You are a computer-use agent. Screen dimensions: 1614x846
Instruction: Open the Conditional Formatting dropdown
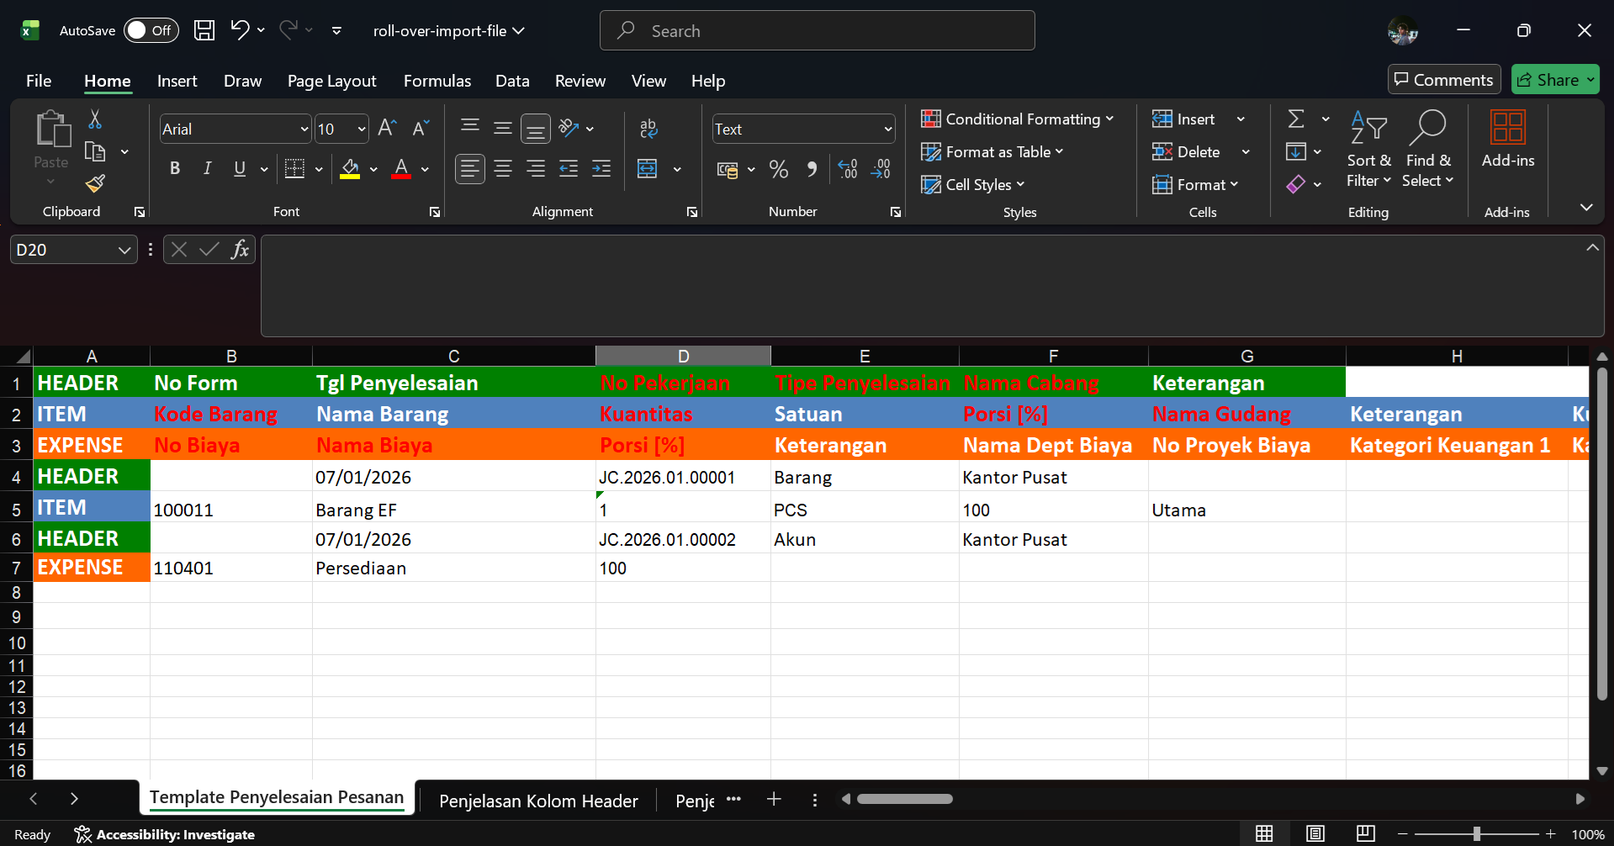(1017, 119)
